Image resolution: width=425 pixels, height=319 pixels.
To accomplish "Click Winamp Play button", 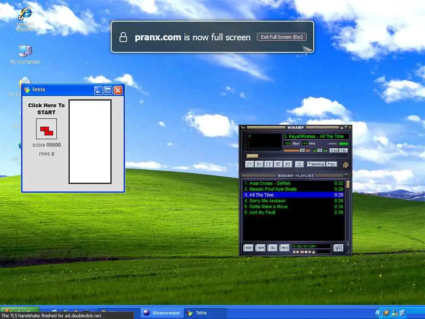I will [x=259, y=164].
